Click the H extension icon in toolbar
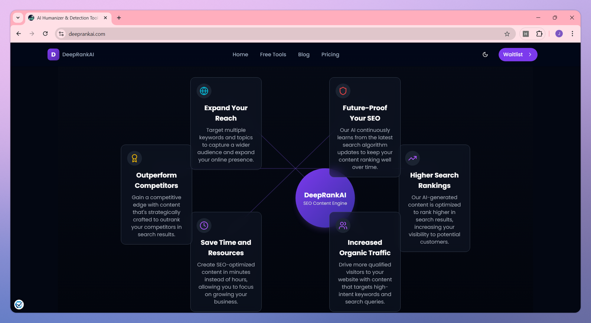The width and height of the screenshot is (591, 323). pos(525,34)
